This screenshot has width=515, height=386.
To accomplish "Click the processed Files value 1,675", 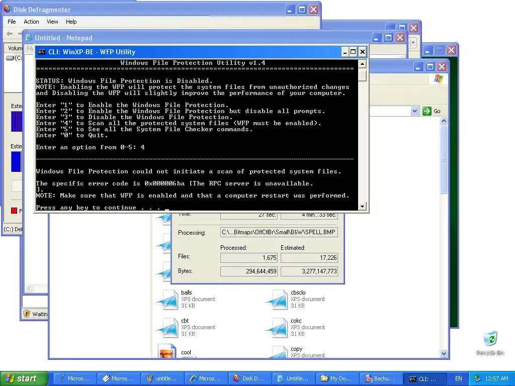I will (248, 258).
